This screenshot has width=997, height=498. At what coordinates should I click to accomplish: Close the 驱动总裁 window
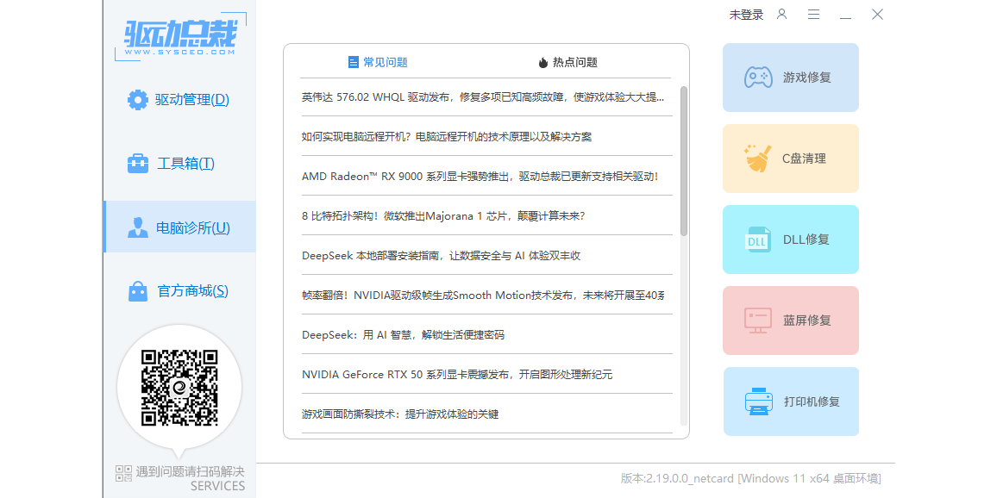pyautogui.click(x=877, y=14)
